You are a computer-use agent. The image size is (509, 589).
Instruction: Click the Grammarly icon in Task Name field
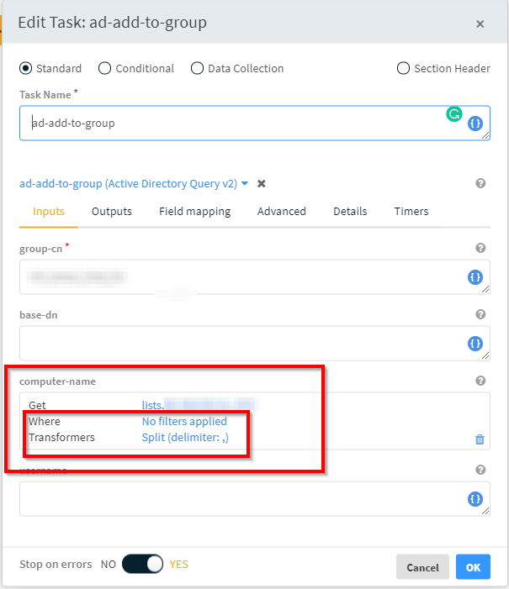454,113
